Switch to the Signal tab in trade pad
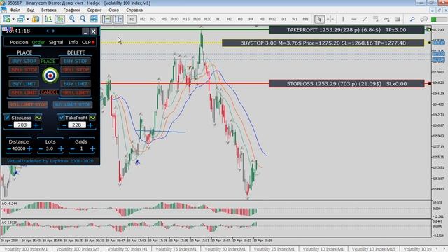Viewport: 448px width, 252px height. 56,42
